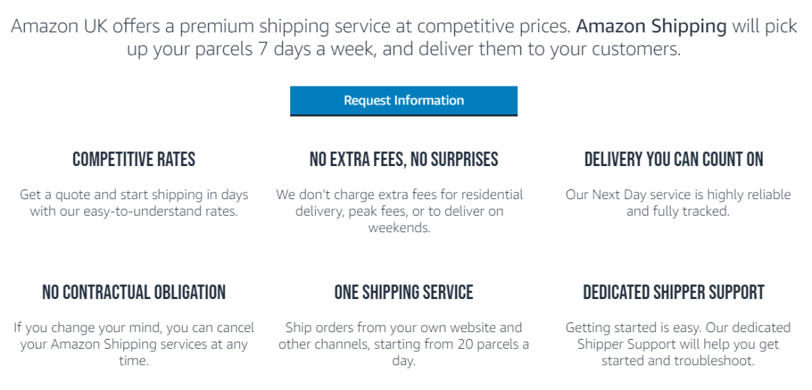Viewport: 812px width, 390px height.
Task: Click the Request Information button
Action: pos(404,101)
